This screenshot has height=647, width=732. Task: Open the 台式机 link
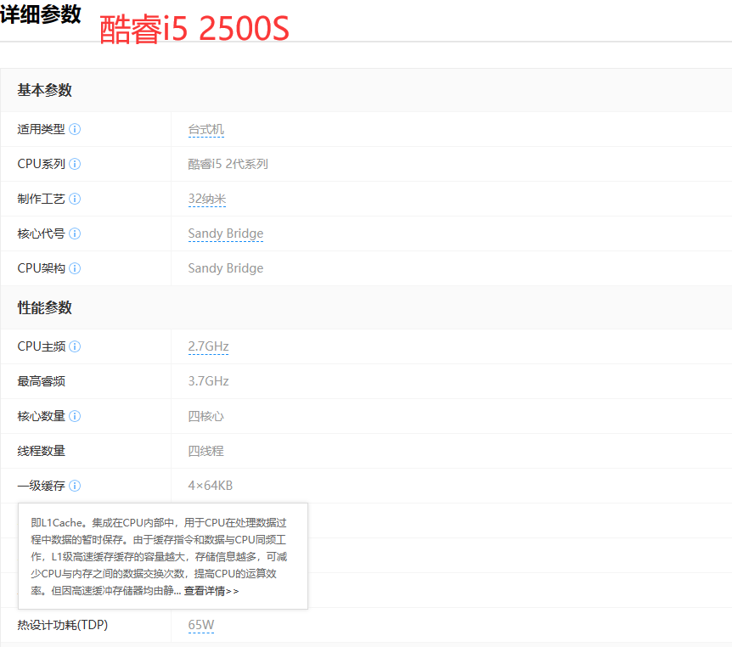(206, 129)
